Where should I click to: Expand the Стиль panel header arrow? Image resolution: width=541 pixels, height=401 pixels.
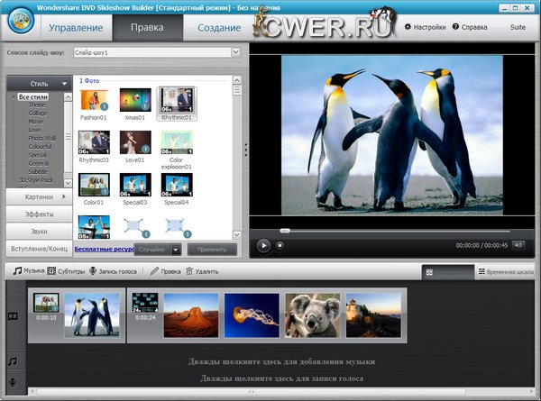click(65, 83)
